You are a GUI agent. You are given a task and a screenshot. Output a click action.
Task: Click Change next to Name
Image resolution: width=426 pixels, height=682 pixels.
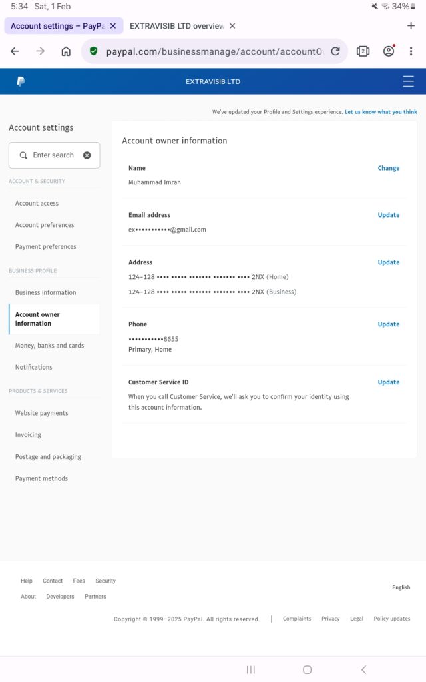pyautogui.click(x=388, y=169)
